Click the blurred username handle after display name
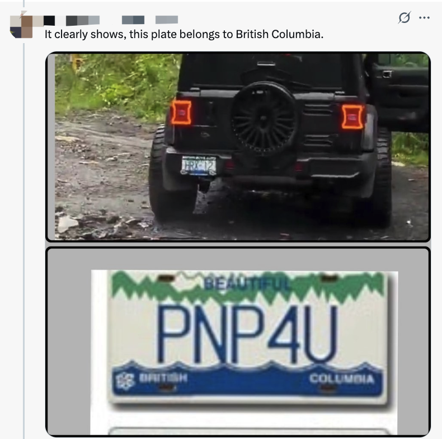442x439 pixels. (x=133, y=20)
